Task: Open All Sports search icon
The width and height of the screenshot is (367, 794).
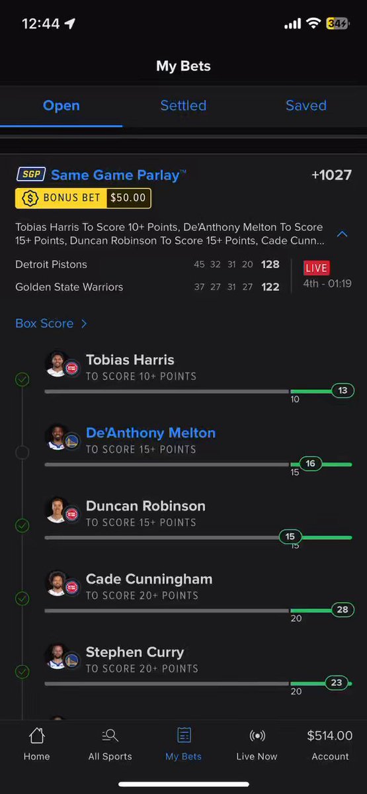Action: pos(110,735)
